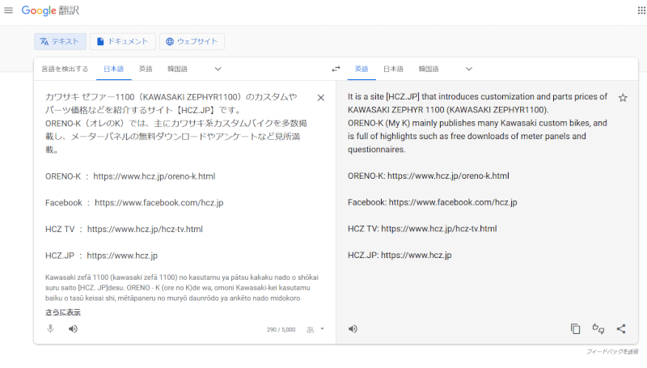Select the テキスト translation mode

[x=60, y=41]
